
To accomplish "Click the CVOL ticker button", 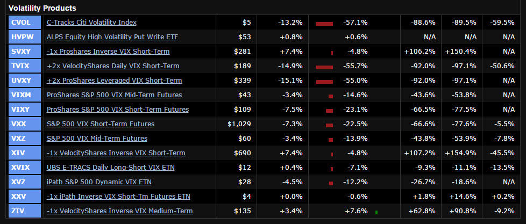I will pyautogui.click(x=25, y=23).
